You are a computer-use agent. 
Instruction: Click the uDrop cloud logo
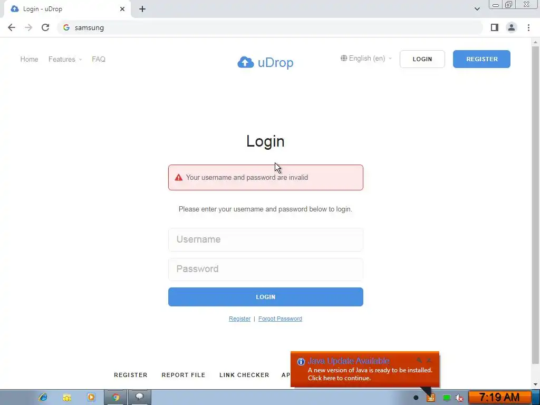pos(266,62)
